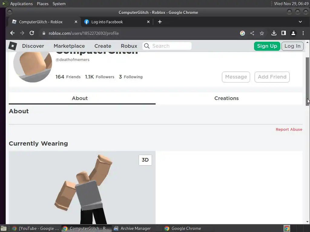The width and height of the screenshot is (310, 232).
Task: Click the Log In button
Action: tap(292, 46)
